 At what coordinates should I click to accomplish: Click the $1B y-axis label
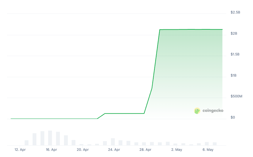click(x=234, y=76)
